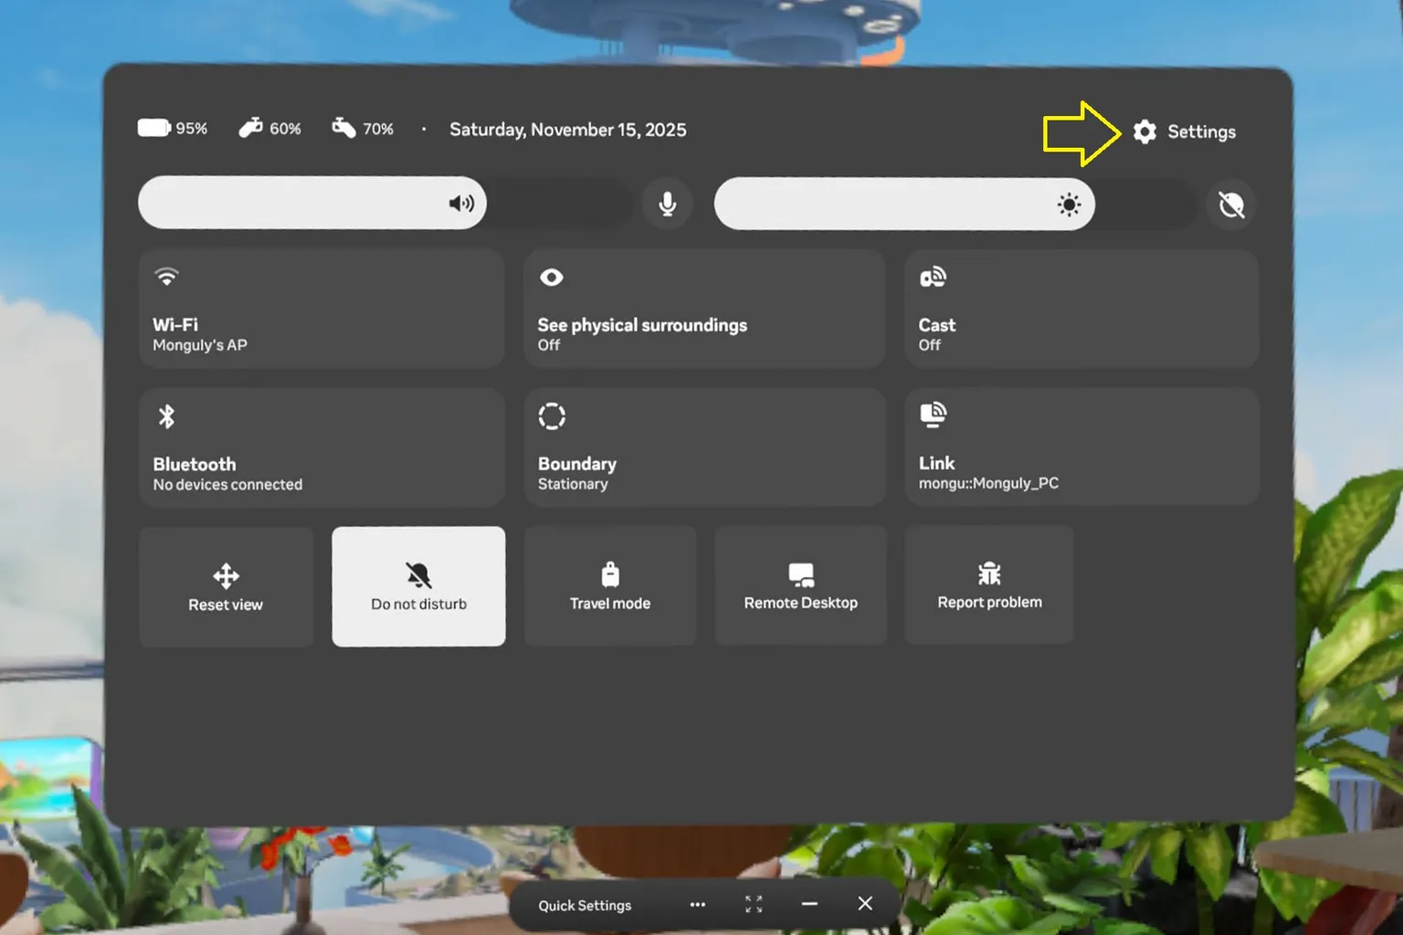
Task: Click the Link monitor icon
Action: 933,415
